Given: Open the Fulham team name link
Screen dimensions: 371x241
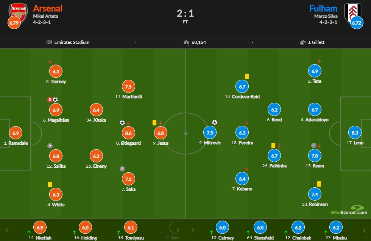Looking at the screenshot, I should click(x=323, y=8).
